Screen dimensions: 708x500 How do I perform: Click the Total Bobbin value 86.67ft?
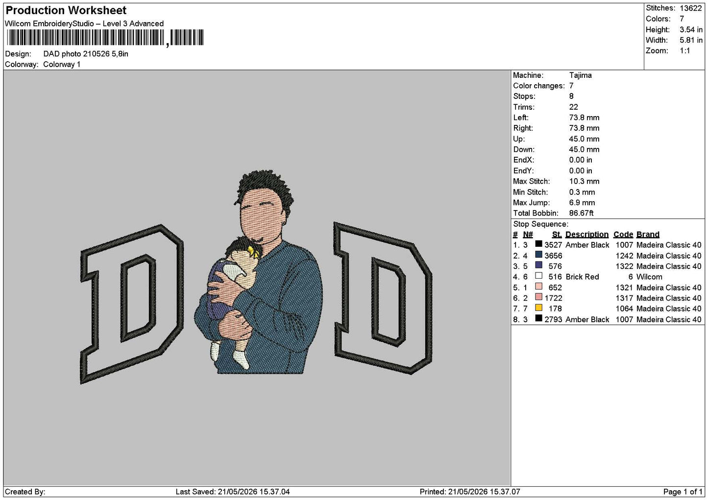pos(581,213)
